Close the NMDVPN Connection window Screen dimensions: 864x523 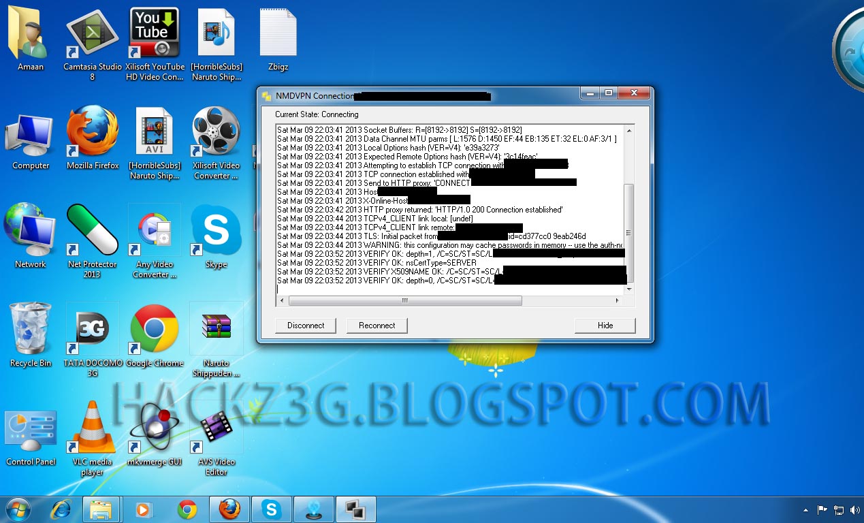click(634, 93)
